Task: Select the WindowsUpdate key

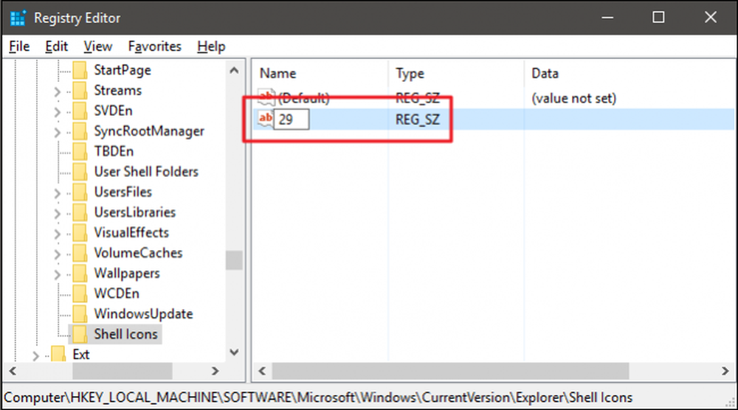Action: (x=143, y=314)
